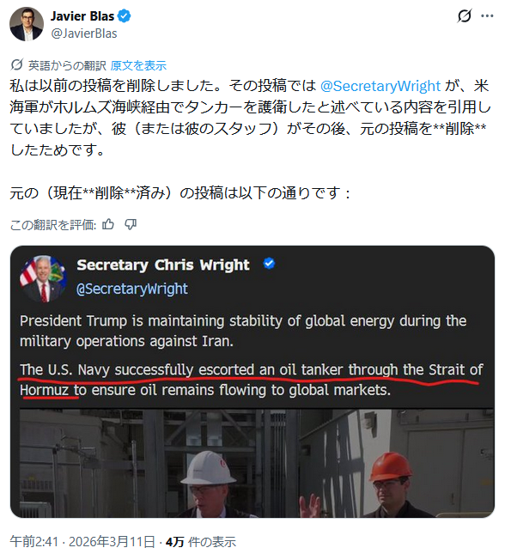Screen dimensions: 505x560
Task: Rate translation with thumbs up
Action: (x=108, y=224)
